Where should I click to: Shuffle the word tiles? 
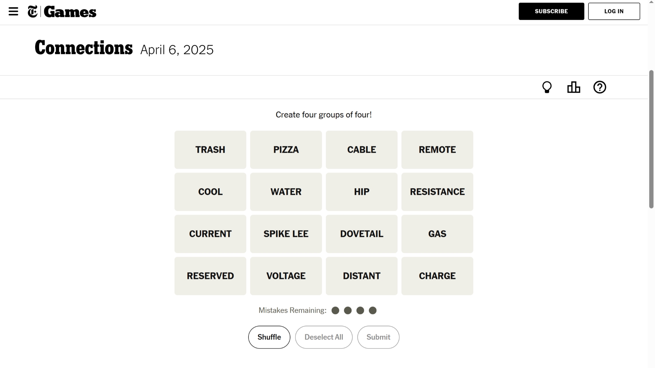click(x=269, y=337)
